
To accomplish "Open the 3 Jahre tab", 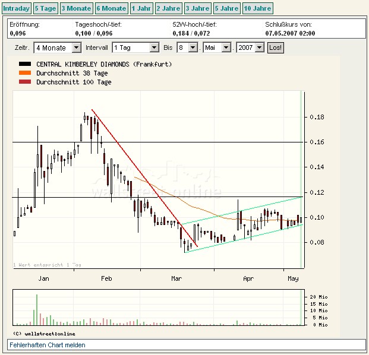I will pyautogui.click(x=197, y=8).
